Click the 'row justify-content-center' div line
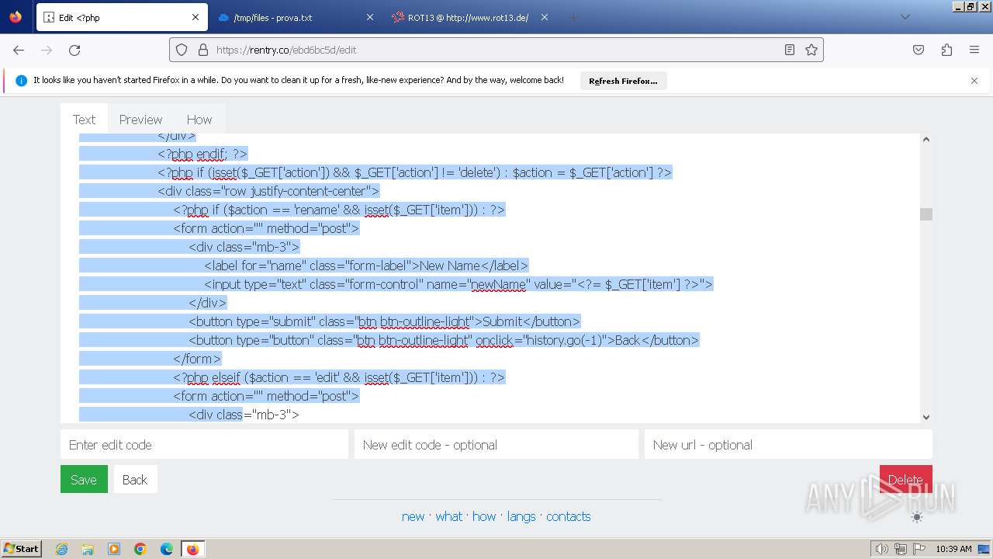The height and width of the screenshot is (559, 993). 268,191
